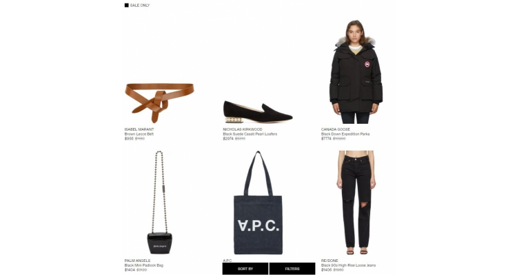This screenshot has width=517, height=275.
Task: View the black suede pearl loafer image
Action: tap(258, 112)
